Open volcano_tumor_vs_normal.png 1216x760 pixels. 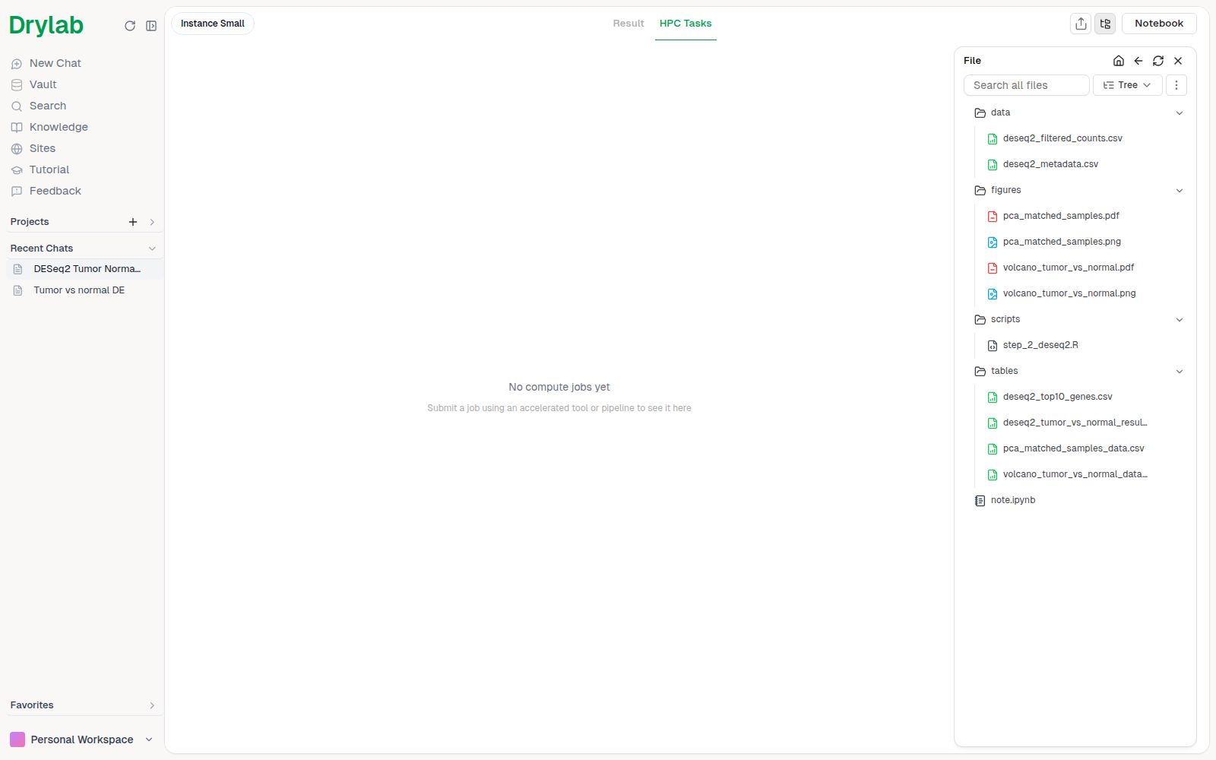tap(1069, 293)
